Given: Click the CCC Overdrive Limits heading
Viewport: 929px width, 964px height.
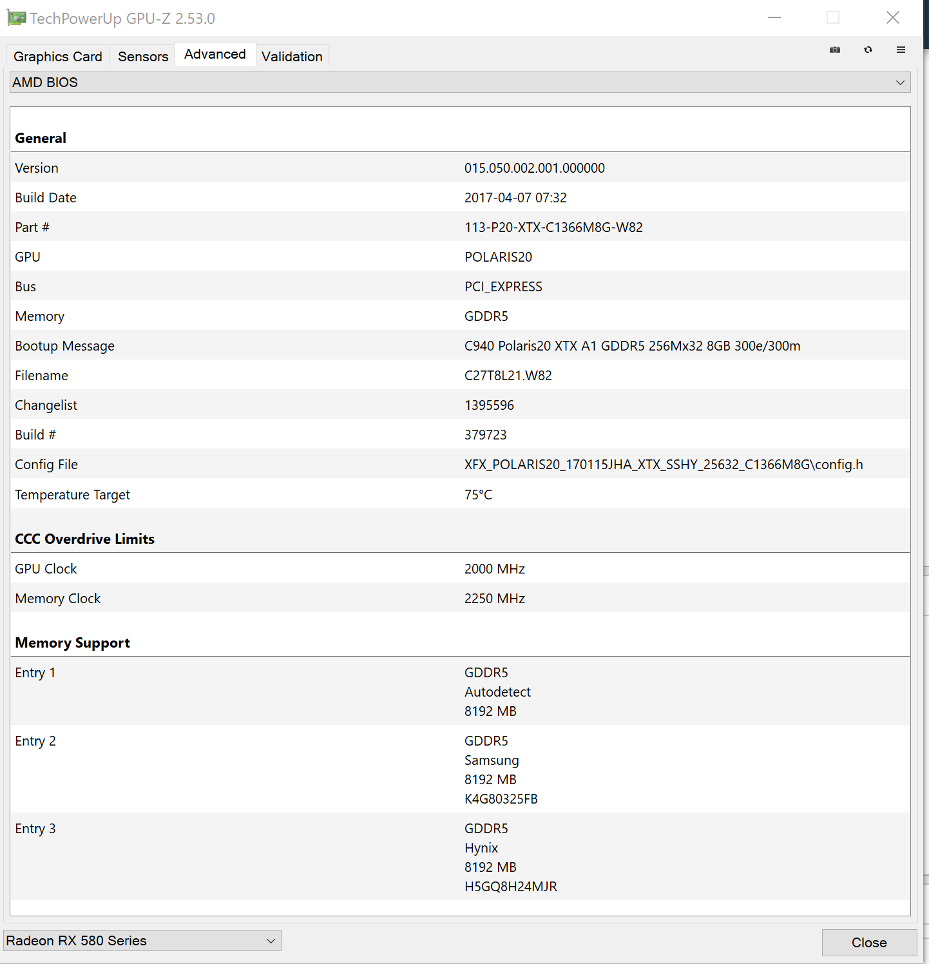Looking at the screenshot, I should click(x=85, y=539).
